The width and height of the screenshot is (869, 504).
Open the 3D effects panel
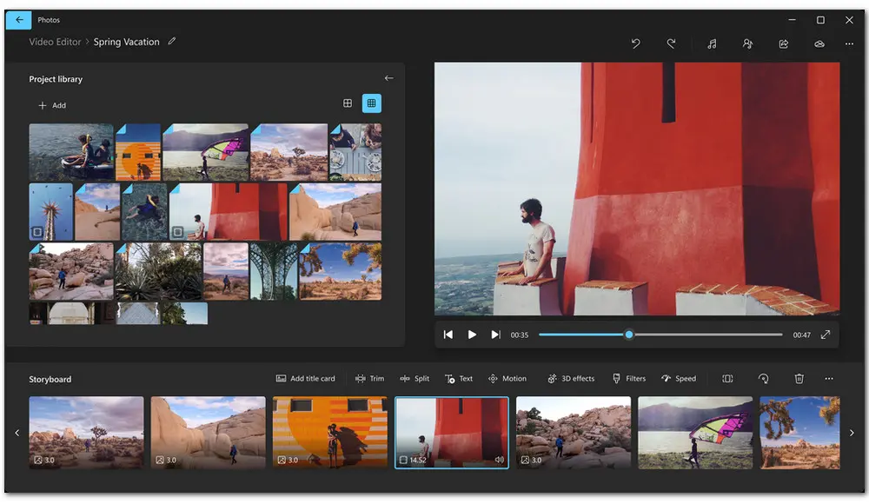click(572, 378)
